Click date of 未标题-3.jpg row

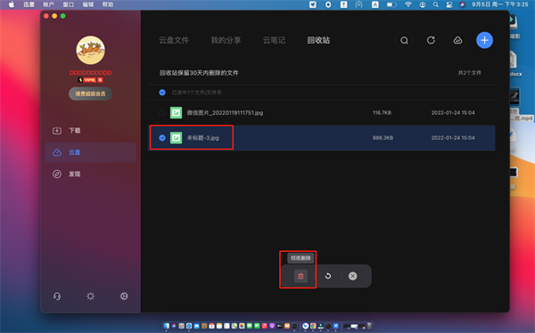[x=453, y=138]
